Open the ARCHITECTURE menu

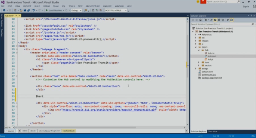coord(92,6)
